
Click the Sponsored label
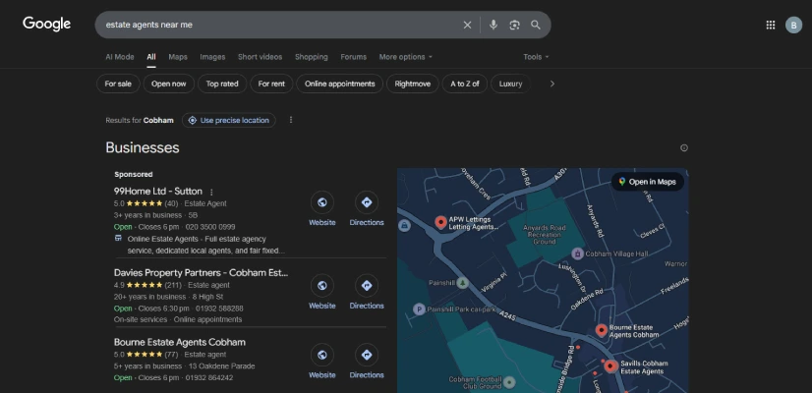(x=134, y=175)
